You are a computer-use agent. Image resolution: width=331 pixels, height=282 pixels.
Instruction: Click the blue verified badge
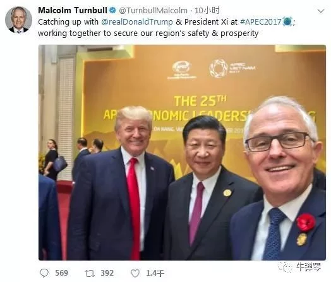click(112, 10)
